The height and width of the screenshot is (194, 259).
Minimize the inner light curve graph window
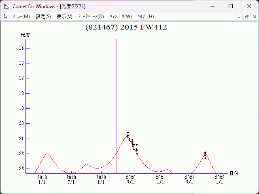pos(239,17)
